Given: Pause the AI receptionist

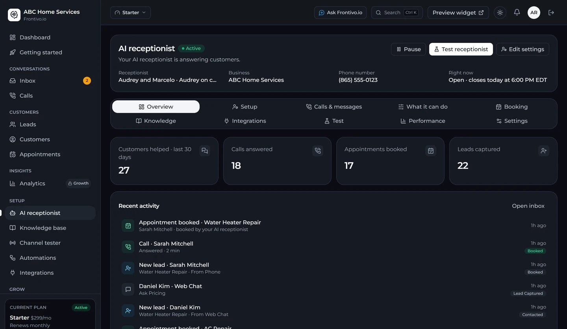Looking at the screenshot, I should coord(408,49).
